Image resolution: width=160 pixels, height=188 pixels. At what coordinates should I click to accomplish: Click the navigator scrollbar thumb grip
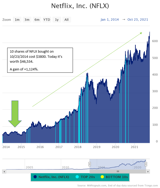click(118, 171)
